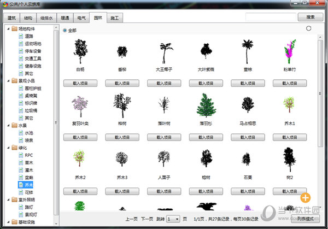The image size is (328, 229).
Task: Click the category tree scrollbar down arrow
Action: coord(56,224)
